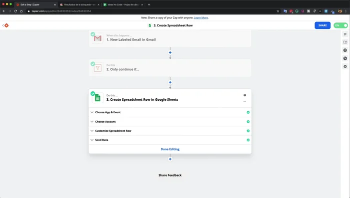Open help icon on step 3 card
Screen dimensions: 350x198
click(x=244, y=95)
